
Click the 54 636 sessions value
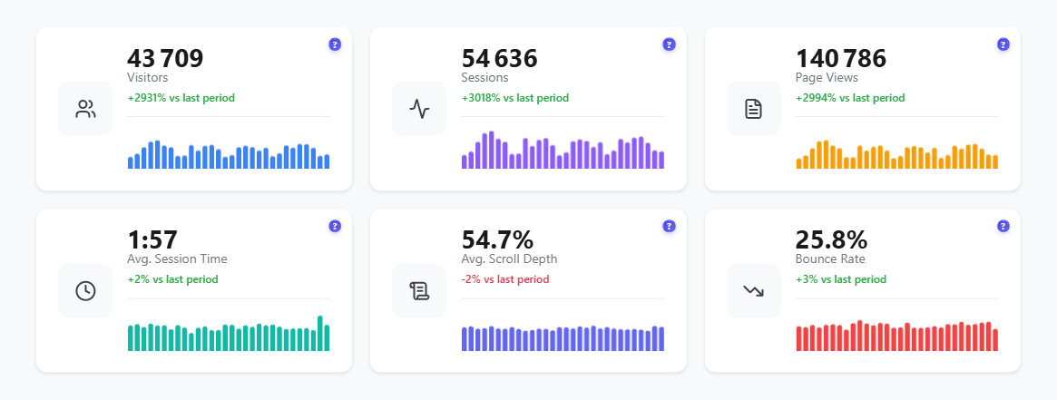(x=500, y=59)
